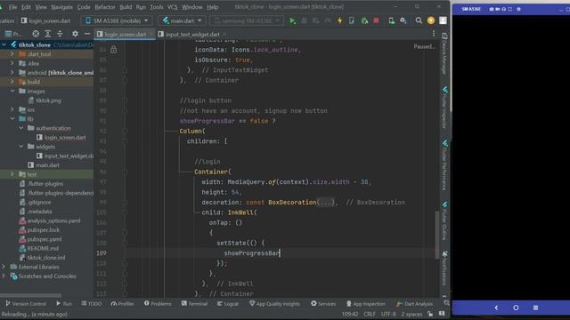Open Notifications side panel
The image size is (570, 320).
444,268
